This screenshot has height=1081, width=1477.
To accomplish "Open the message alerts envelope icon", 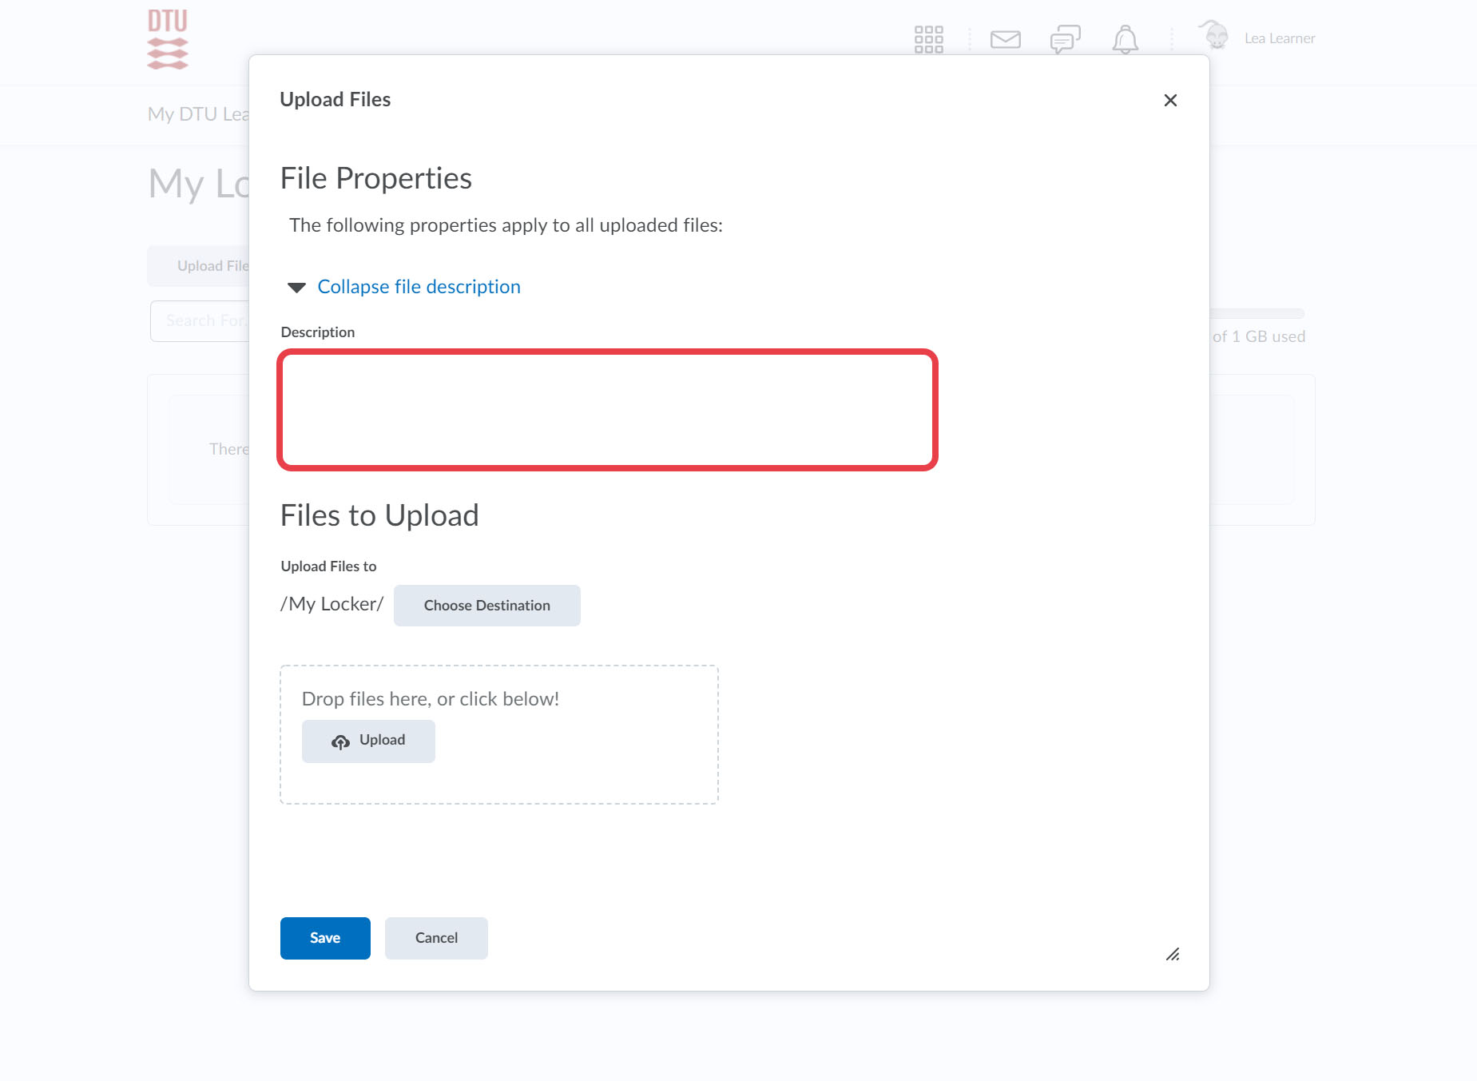I will pos(1005,39).
